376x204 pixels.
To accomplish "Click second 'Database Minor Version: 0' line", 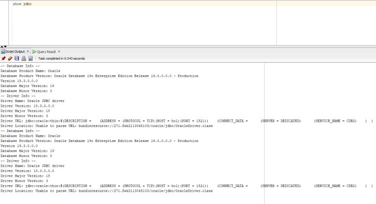I will 26,156.
